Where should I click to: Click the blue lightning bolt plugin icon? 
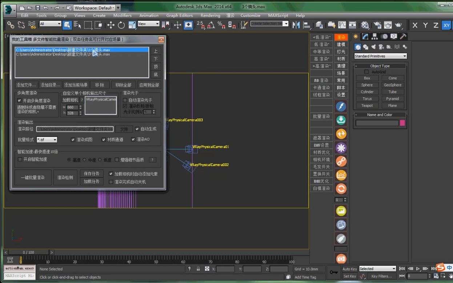pyautogui.click(x=341, y=106)
